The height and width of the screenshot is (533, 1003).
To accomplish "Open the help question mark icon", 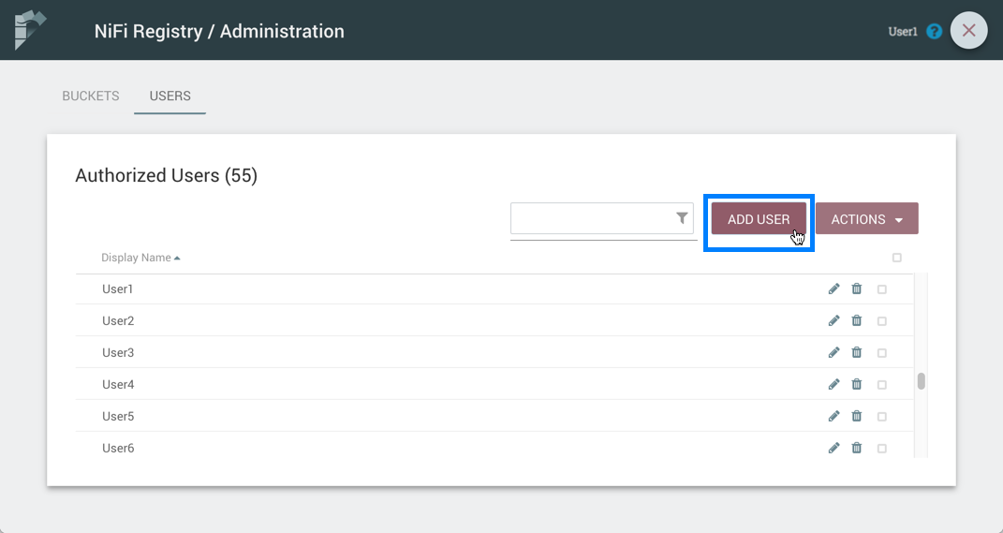I will [934, 31].
